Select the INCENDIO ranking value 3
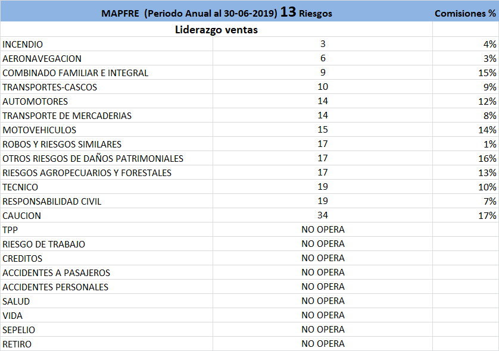 coord(323,44)
